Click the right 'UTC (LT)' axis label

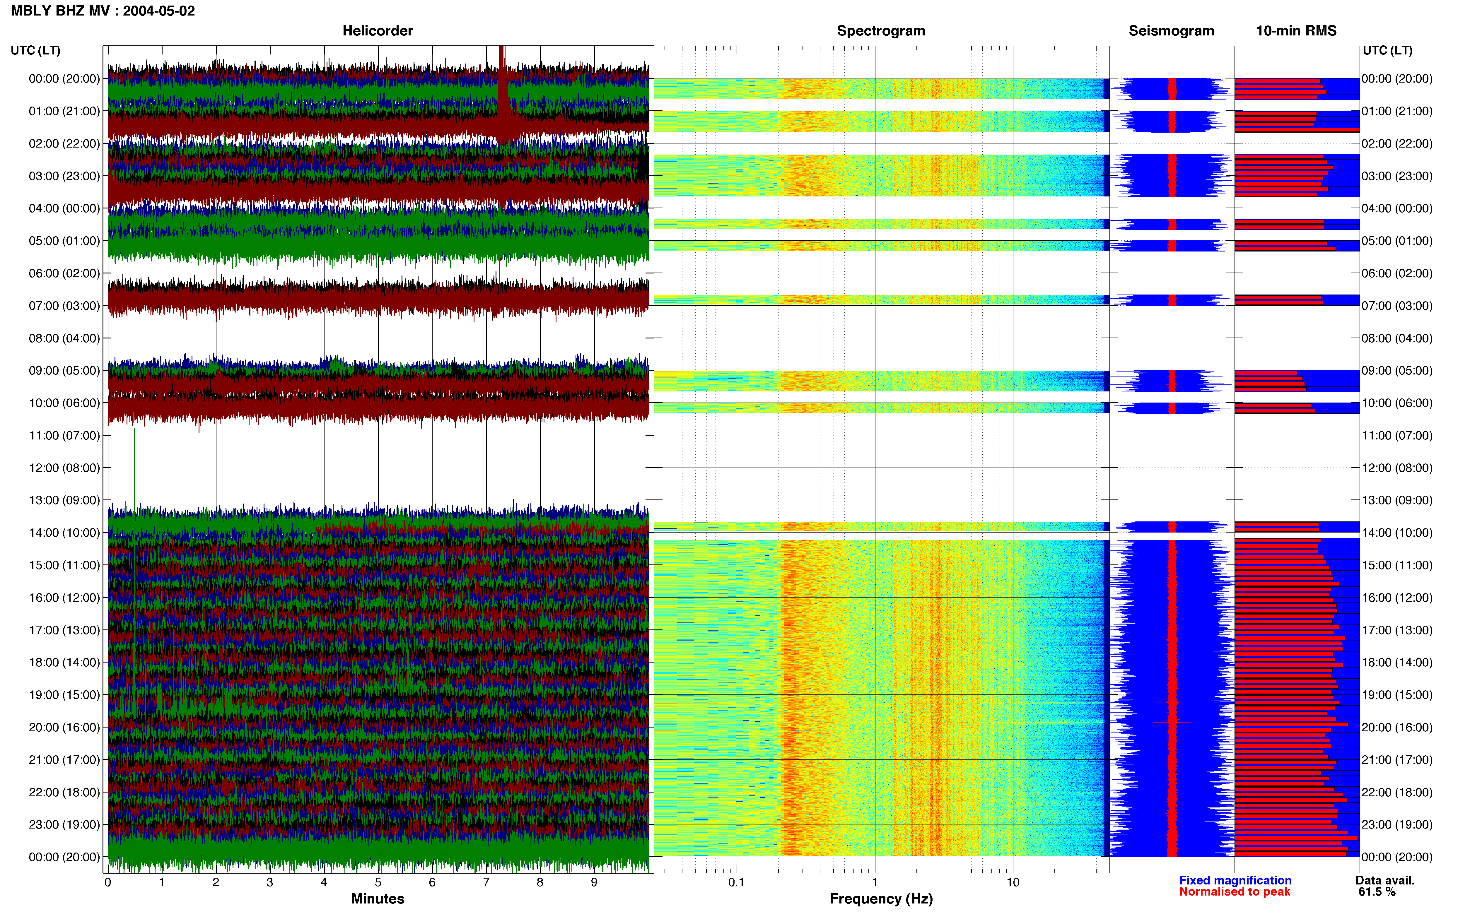click(x=1387, y=50)
